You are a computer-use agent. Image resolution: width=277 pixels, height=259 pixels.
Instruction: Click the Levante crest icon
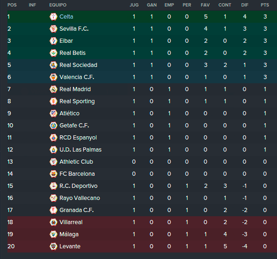coord(53,246)
